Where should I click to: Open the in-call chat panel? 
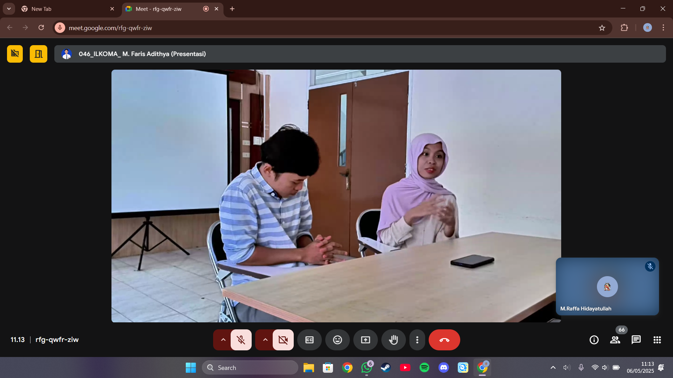pos(636,340)
